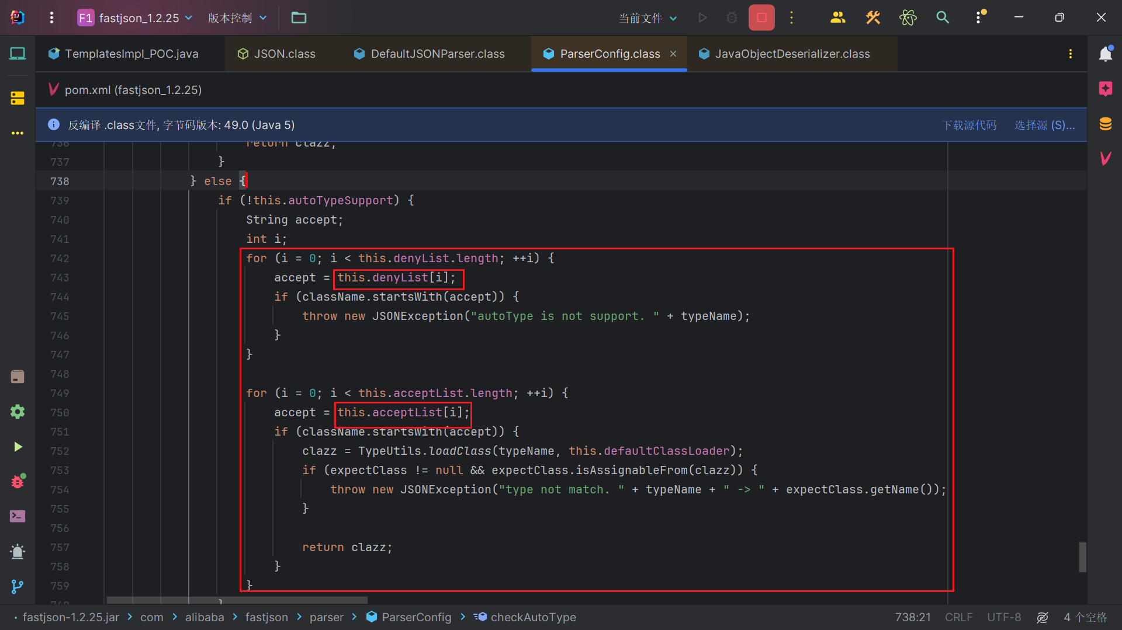Open Maven tool window V icon on right sidebar

[x=1105, y=158]
